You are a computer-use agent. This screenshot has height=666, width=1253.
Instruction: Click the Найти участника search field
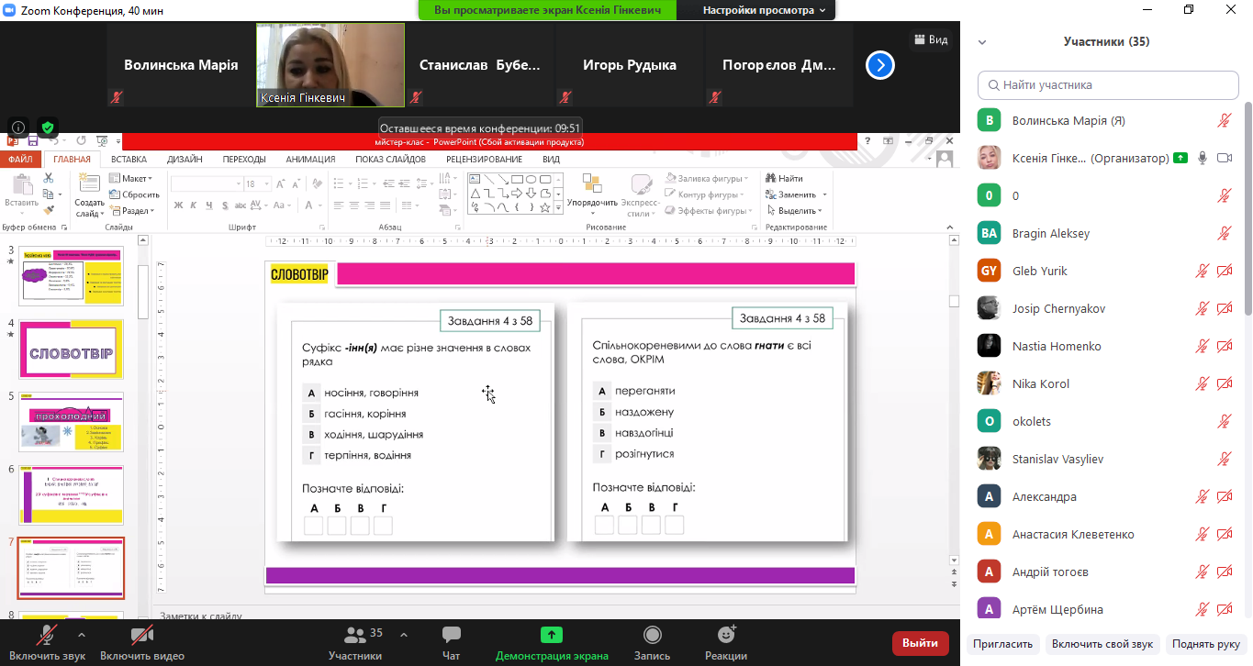point(1108,85)
